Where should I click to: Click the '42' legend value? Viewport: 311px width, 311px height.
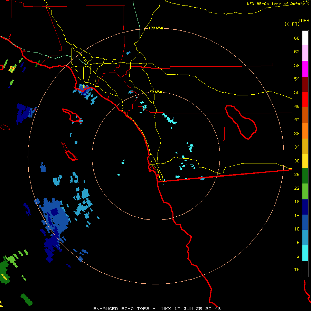[297, 120]
